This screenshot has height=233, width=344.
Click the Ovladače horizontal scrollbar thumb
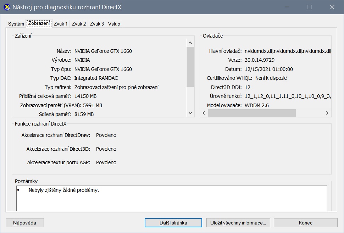252,113
